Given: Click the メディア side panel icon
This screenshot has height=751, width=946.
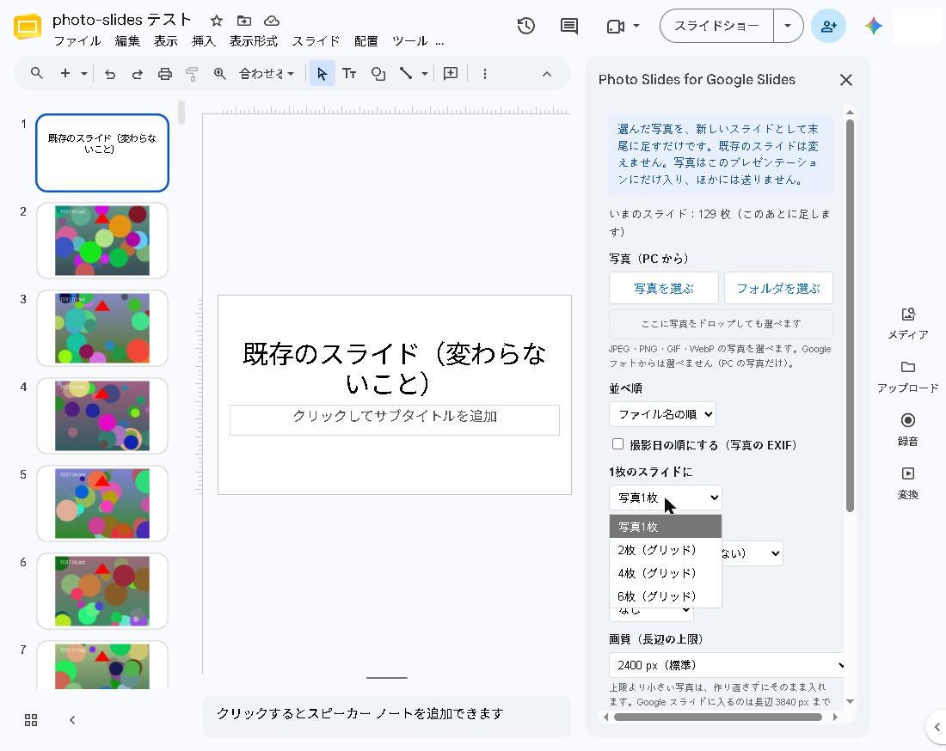Looking at the screenshot, I should pos(908,314).
